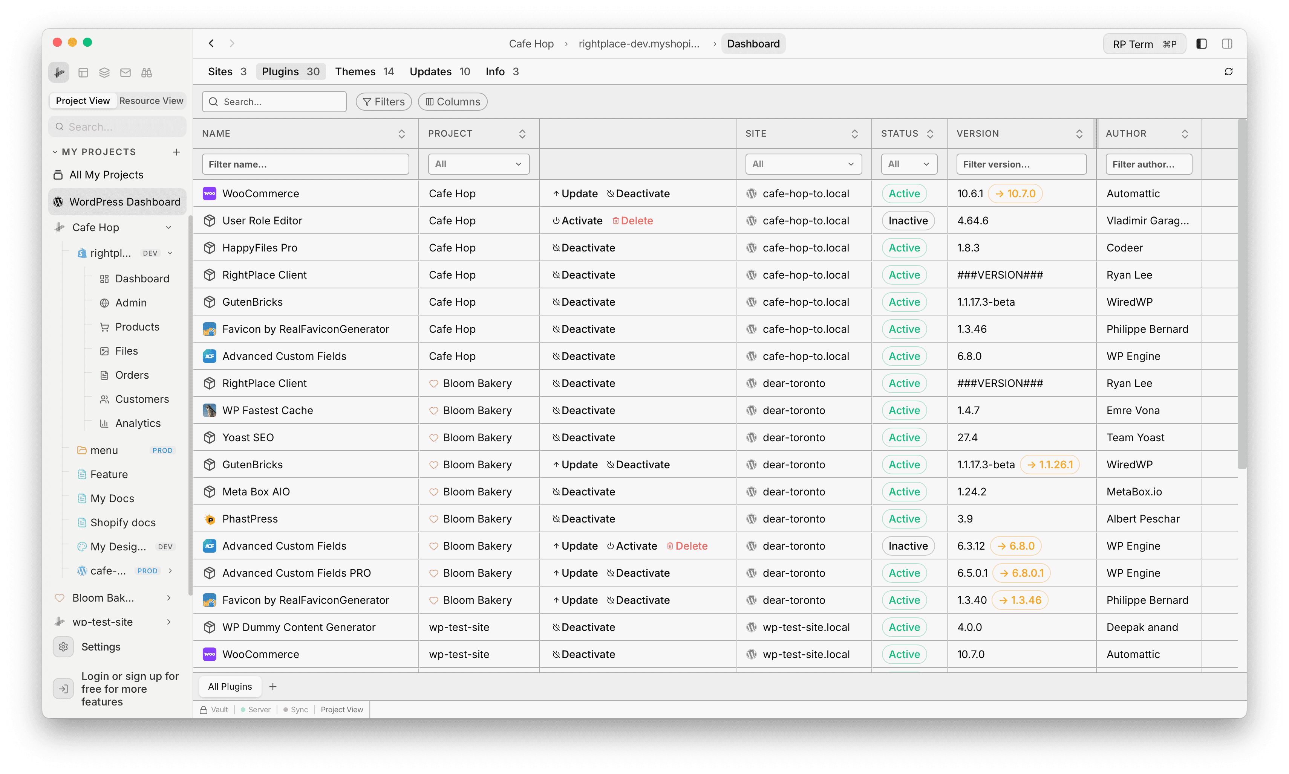Click the plus icon beside the All Plugins tab

click(272, 686)
